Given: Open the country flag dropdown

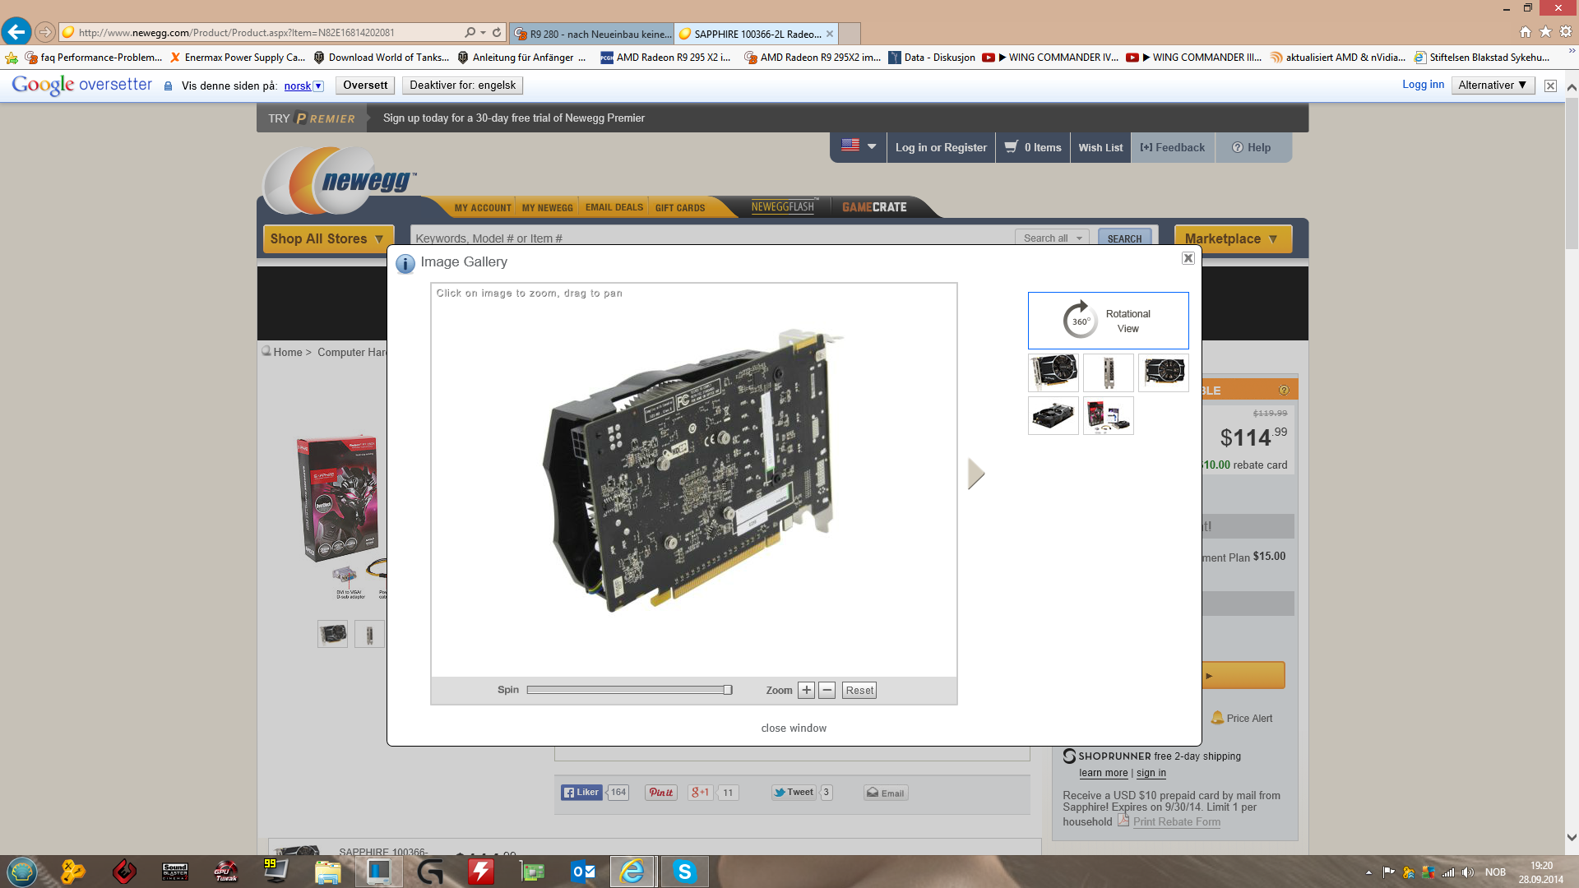Looking at the screenshot, I should (859, 146).
